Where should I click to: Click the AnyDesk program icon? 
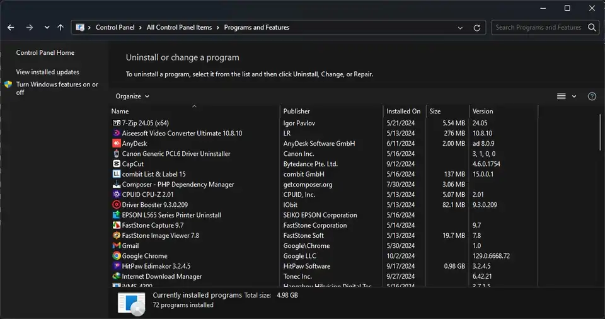[116, 143]
